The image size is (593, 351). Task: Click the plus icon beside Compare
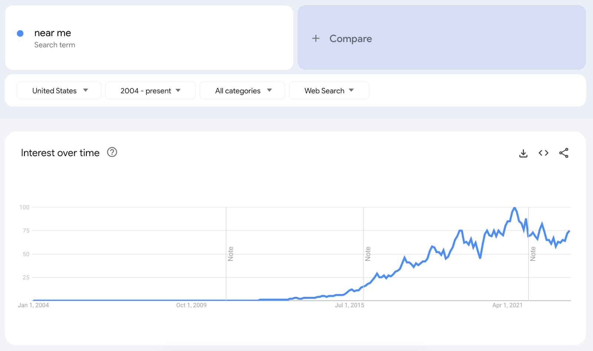click(316, 38)
